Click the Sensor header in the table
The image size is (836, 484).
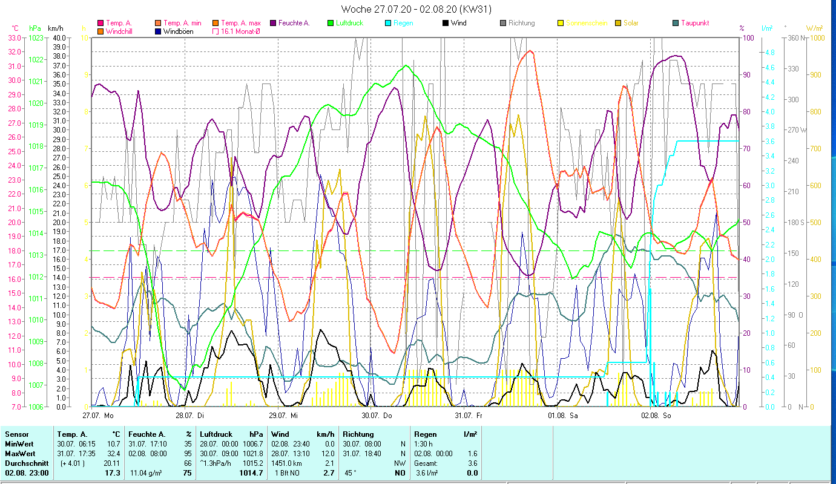point(16,434)
